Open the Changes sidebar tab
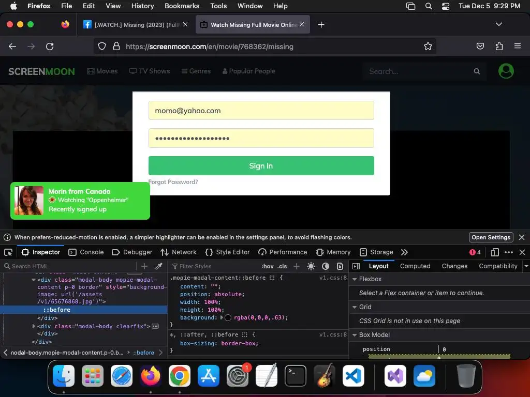This screenshot has width=530, height=397. point(454,266)
